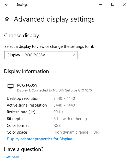
Task: Click the RGB color format value
Action: (57, 125)
